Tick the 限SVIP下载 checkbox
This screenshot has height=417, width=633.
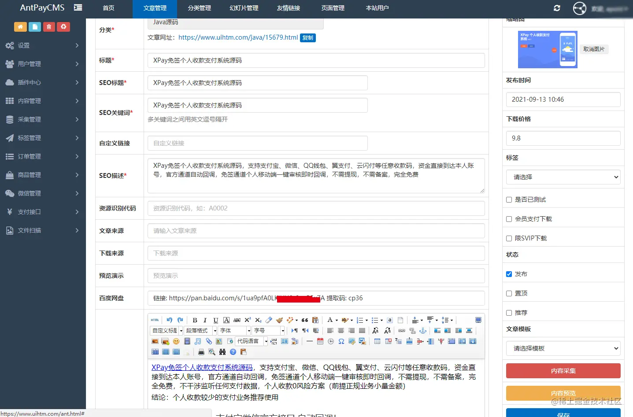point(509,238)
